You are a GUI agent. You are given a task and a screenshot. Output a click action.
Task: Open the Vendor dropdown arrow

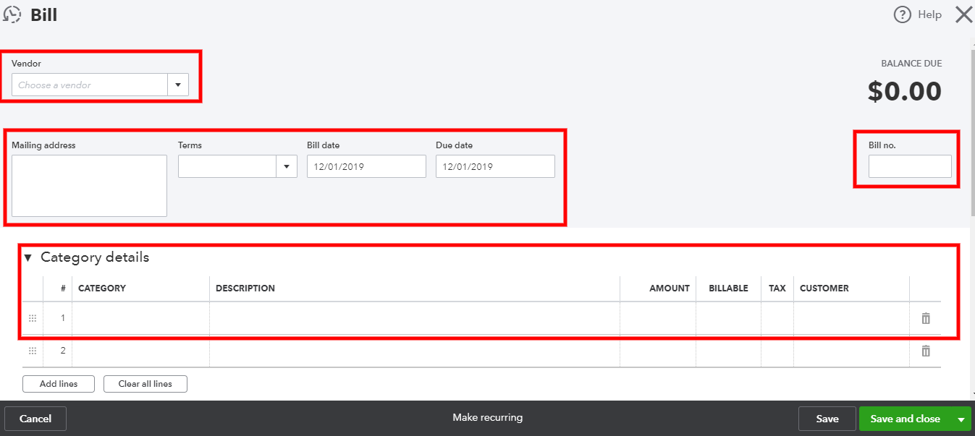[x=177, y=85]
